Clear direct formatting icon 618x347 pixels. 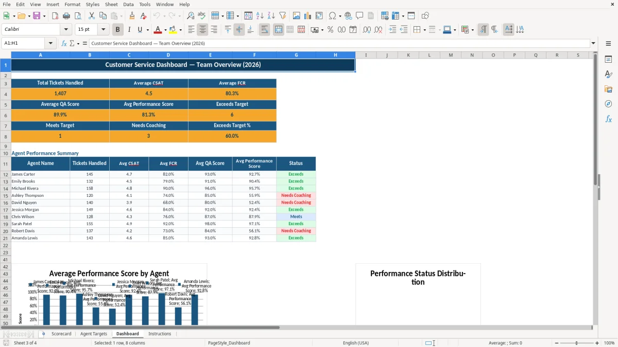point(143,16)
